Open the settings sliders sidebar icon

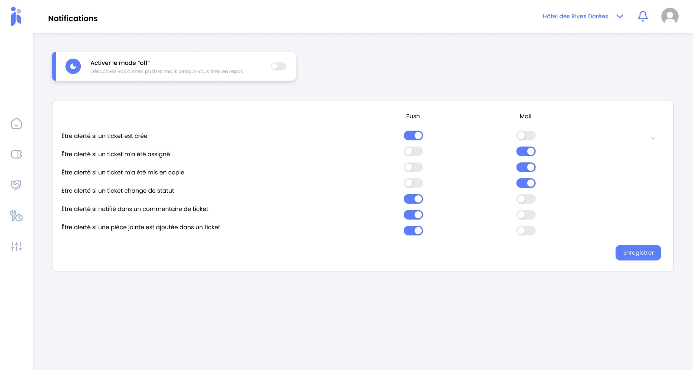click(16, 246)
